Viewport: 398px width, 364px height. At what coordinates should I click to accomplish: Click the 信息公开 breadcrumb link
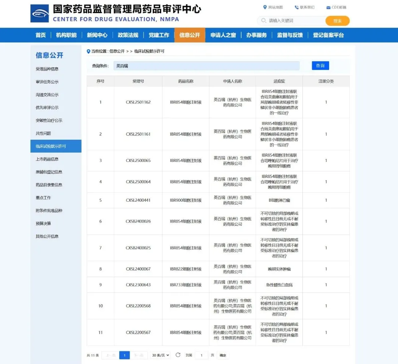click(117, 51)
